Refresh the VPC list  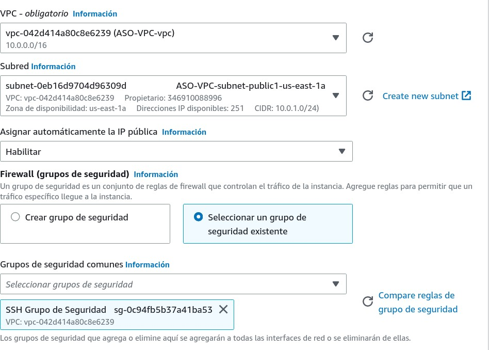coord(368,38)
